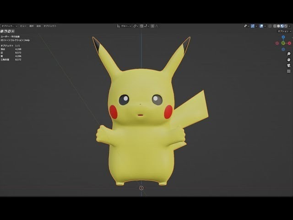Open the viewport shading options dropdown
The width and height of the screenshot is (293, 220).
click(290, 26)
